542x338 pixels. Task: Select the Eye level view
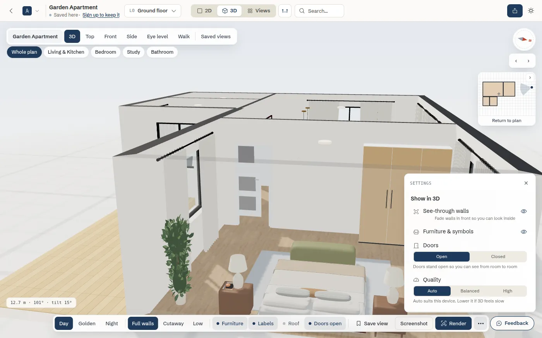point(158,36)
